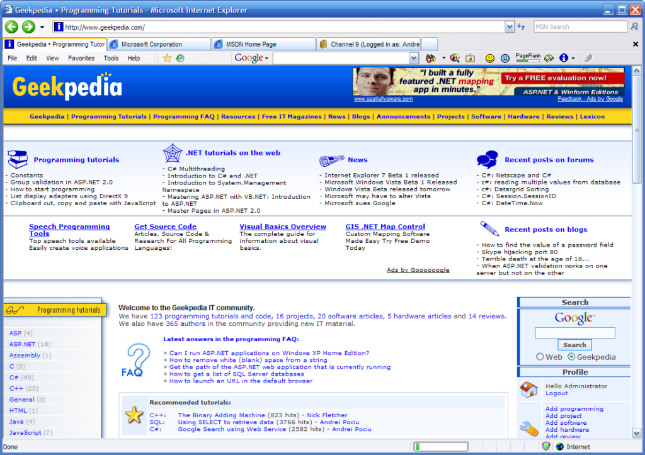Click the speech bubbles icon beside forum posts
This screenshot has height=455, width=645.
coord(488,159)
